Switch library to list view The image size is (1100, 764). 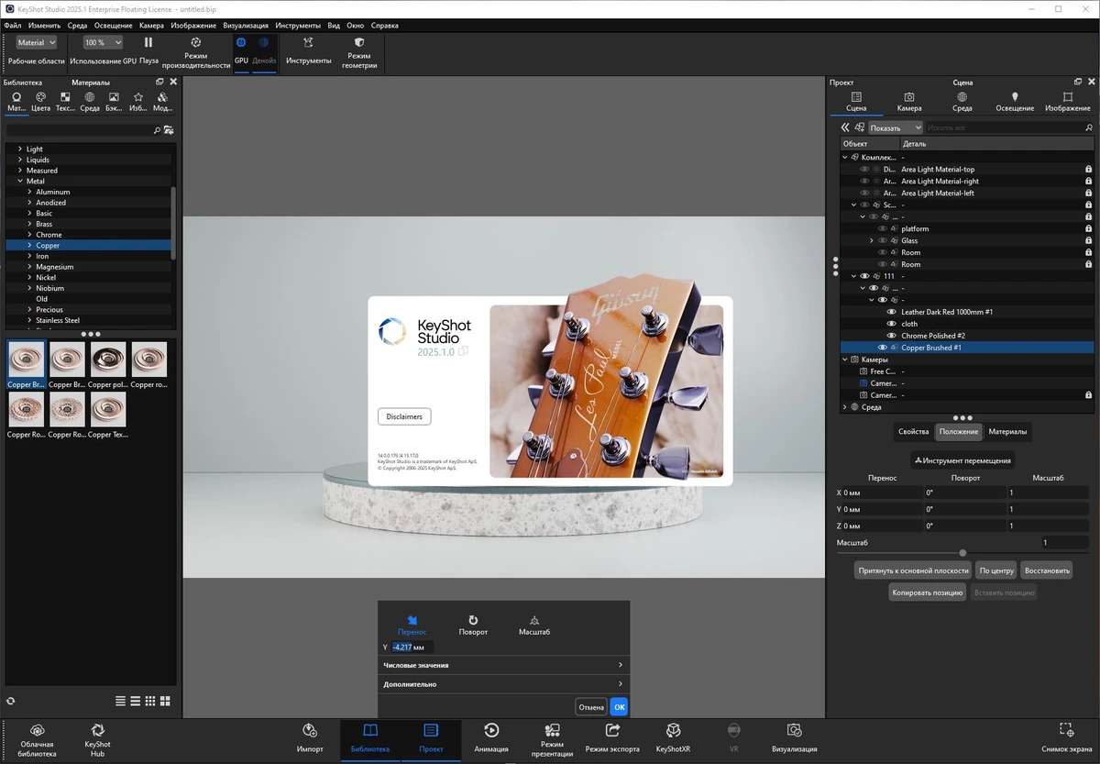pyautogui.click(x=121, y=701)
